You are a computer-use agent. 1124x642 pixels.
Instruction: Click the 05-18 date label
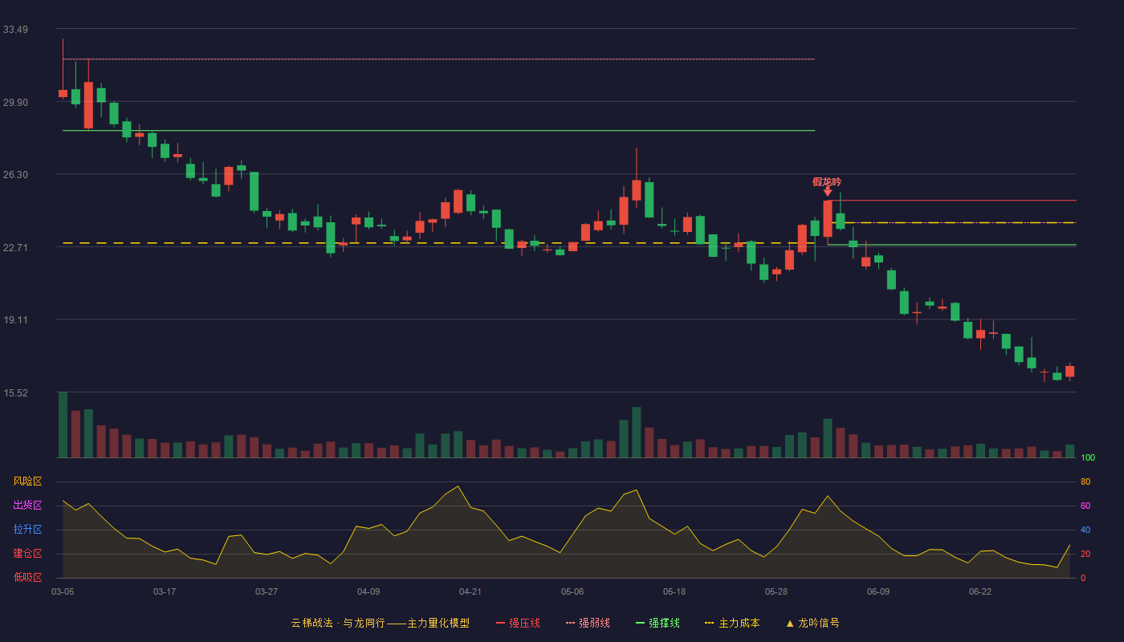(x=674, y=591)
